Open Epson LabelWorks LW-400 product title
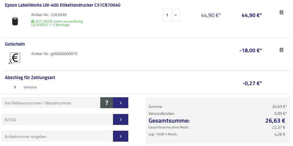Screen dimensions: 293x146 coord(63,5)
